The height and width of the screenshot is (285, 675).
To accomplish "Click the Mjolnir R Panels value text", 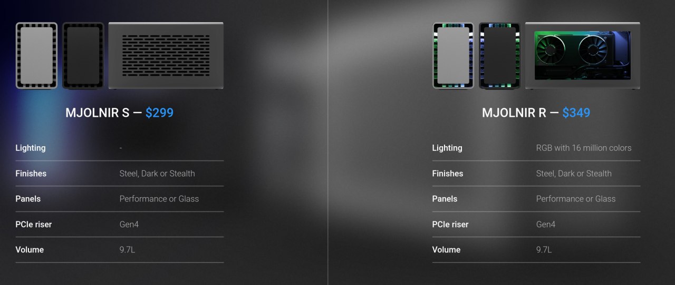I will pyautogui.click(x=576, y=199).
